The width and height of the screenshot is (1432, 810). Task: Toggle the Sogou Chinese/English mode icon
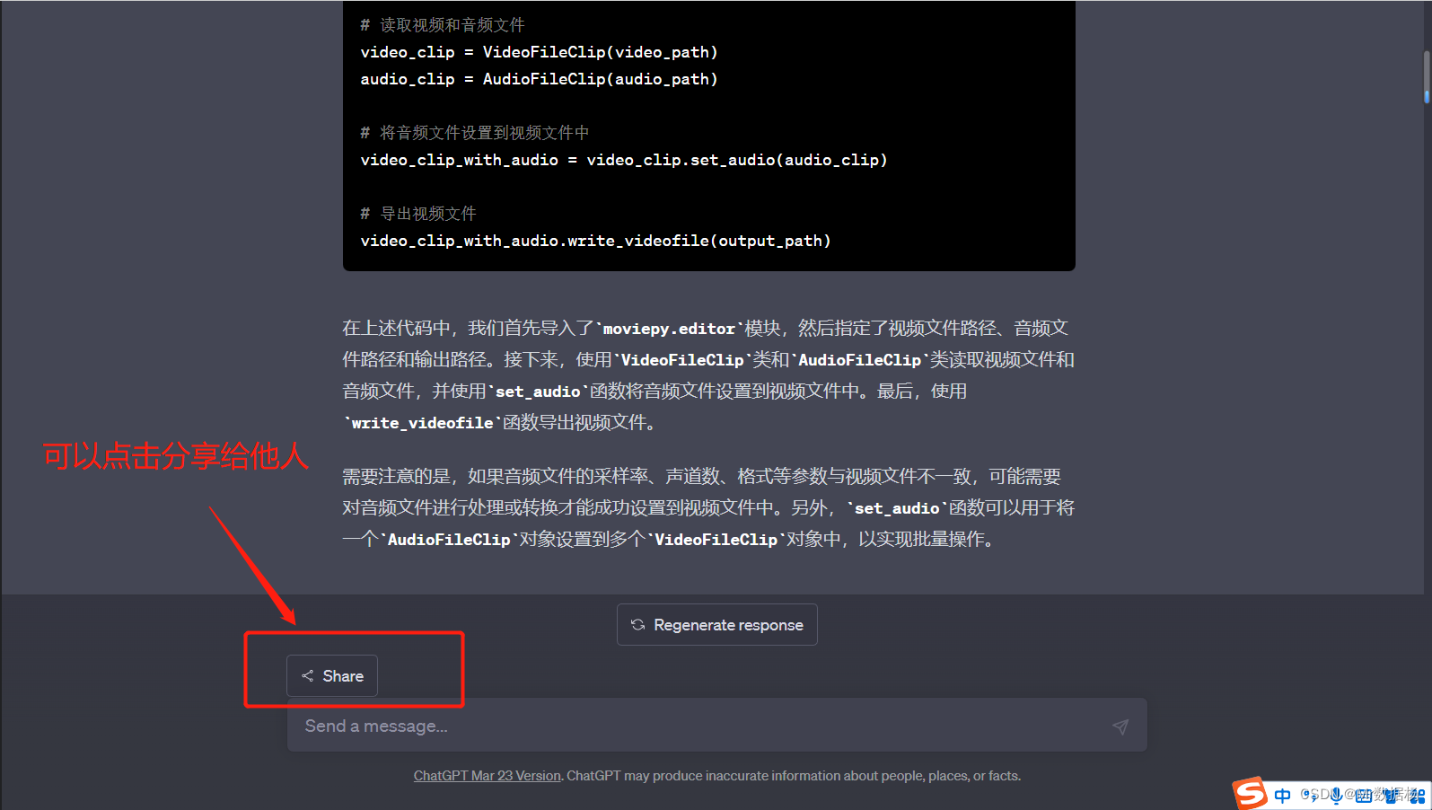pyautogui.click(x=1282, y=796)
